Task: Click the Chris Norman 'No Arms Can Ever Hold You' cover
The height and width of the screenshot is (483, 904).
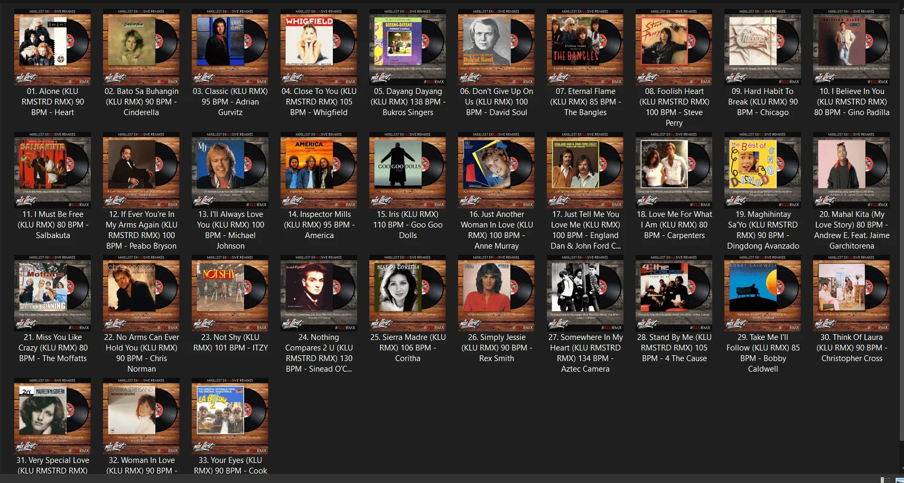Action: [x=142, y=293]
